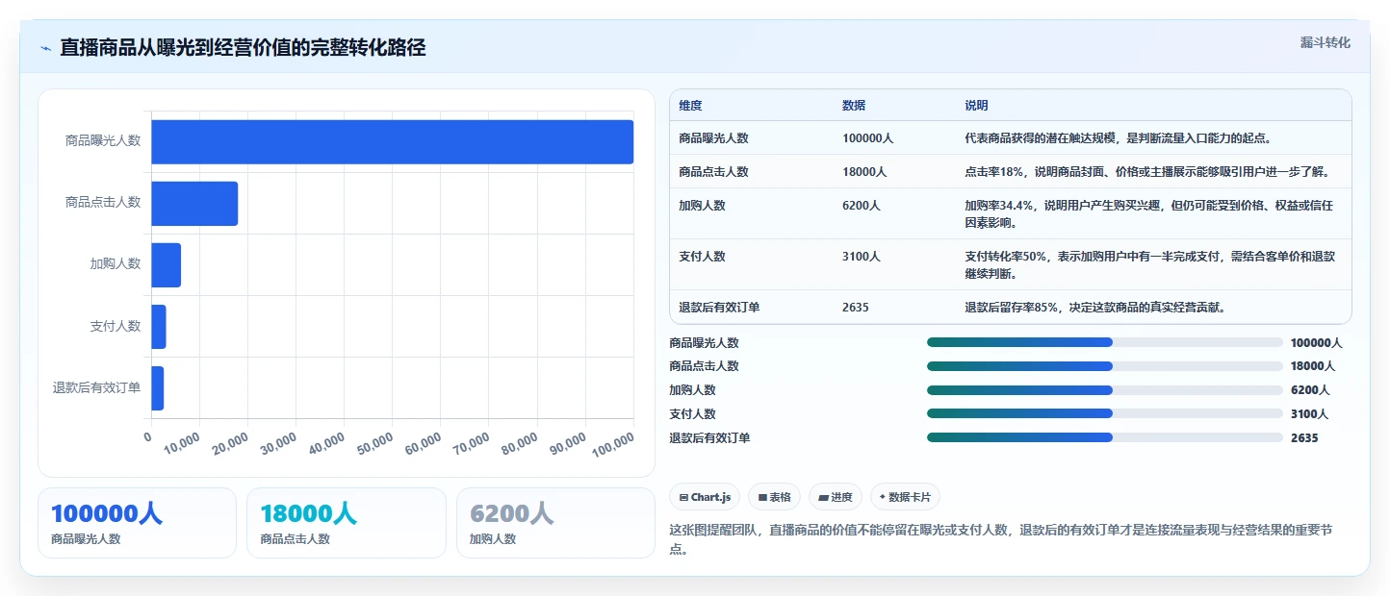The height and width of the screenshot is (596, 1390).
Task: Click the 6200人 data card
Action: click(555, 523)
